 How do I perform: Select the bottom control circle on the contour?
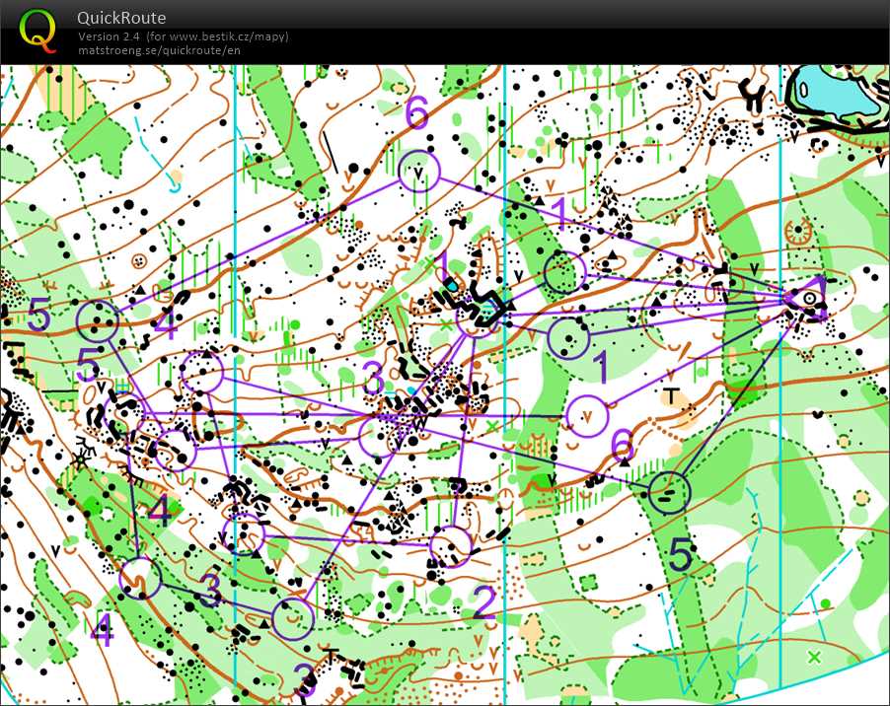pos(293,617)
